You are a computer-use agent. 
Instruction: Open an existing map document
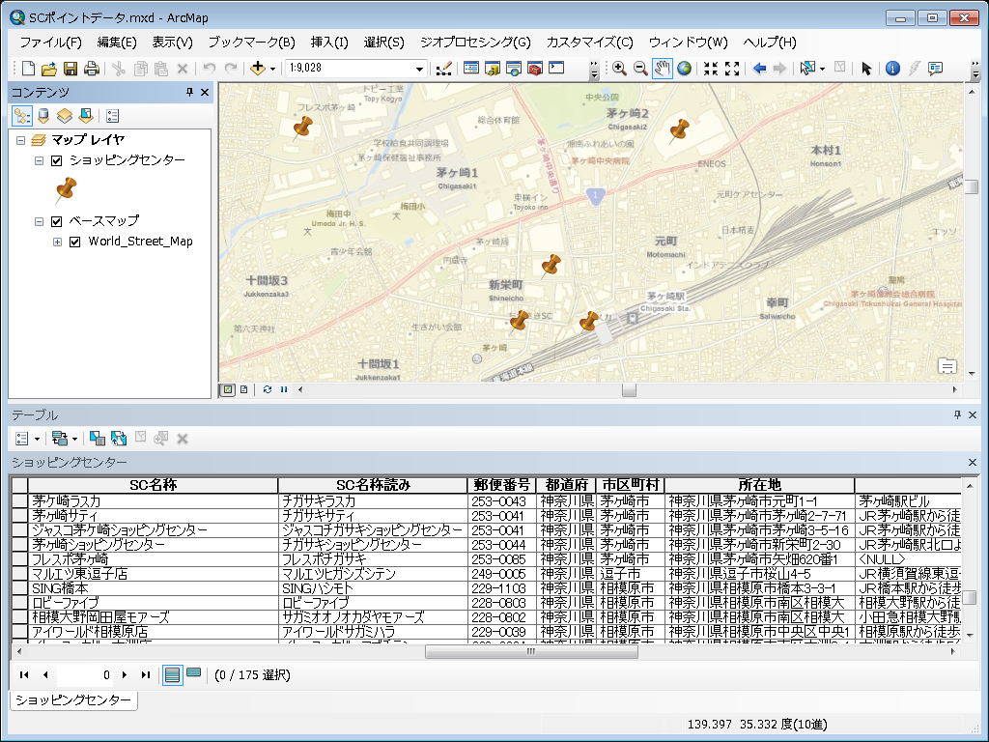(x=49, y=69)
